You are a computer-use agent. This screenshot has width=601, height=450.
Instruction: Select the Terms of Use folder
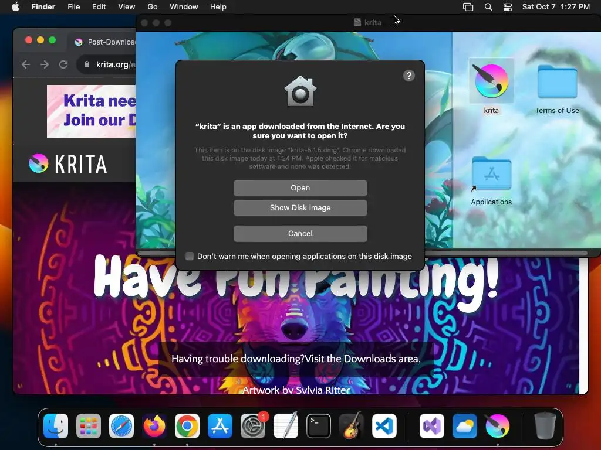(x=557, y=81)
